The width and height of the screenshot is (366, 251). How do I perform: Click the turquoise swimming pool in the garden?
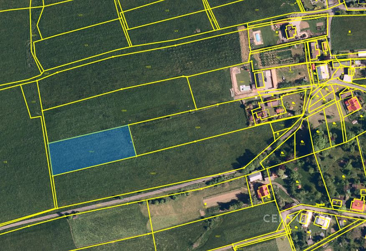pyautogui.click(x=257, y=37)
